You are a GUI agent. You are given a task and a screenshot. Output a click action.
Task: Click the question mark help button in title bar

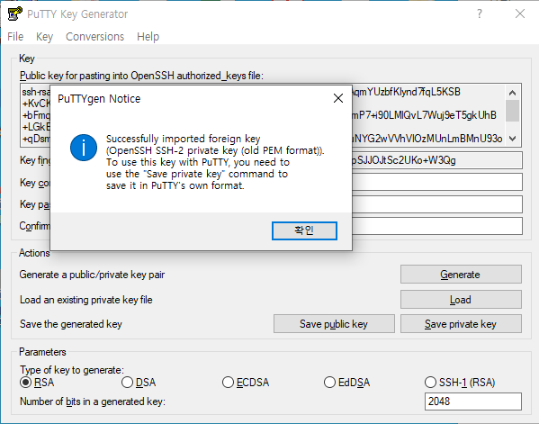pos(480,14)
